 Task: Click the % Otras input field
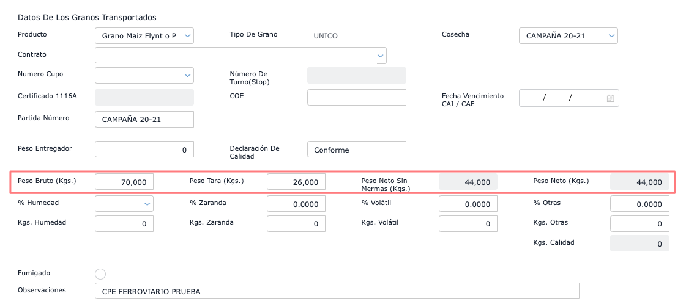(639, 204)
